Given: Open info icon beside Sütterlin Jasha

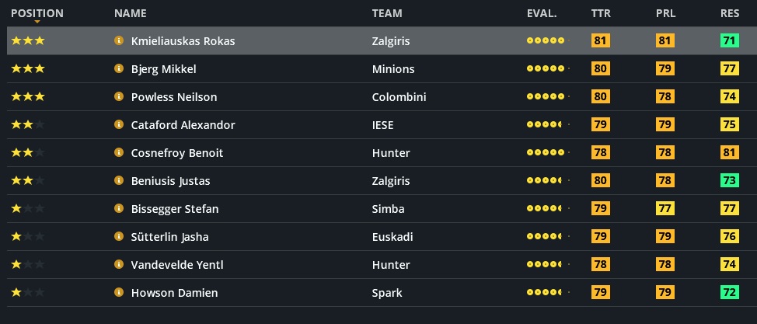Looking at the screenshot, I should point(119,237).
